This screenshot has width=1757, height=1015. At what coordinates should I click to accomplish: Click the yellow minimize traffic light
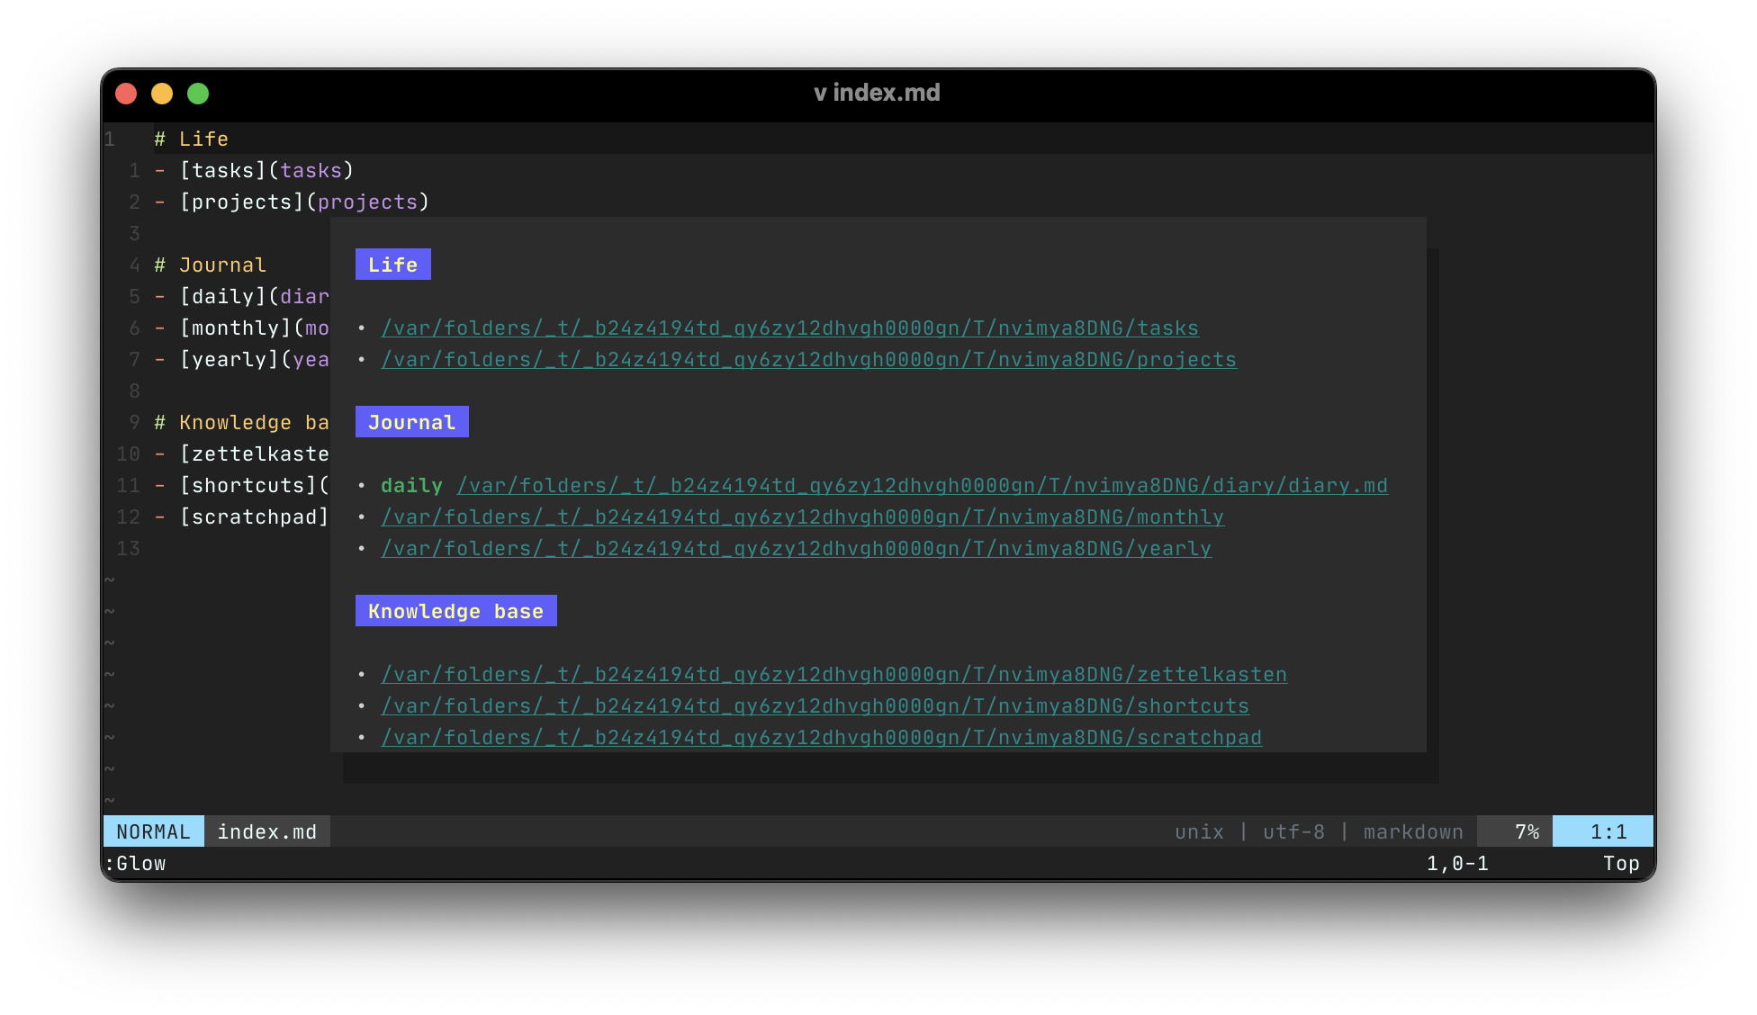tap(162, 93)
